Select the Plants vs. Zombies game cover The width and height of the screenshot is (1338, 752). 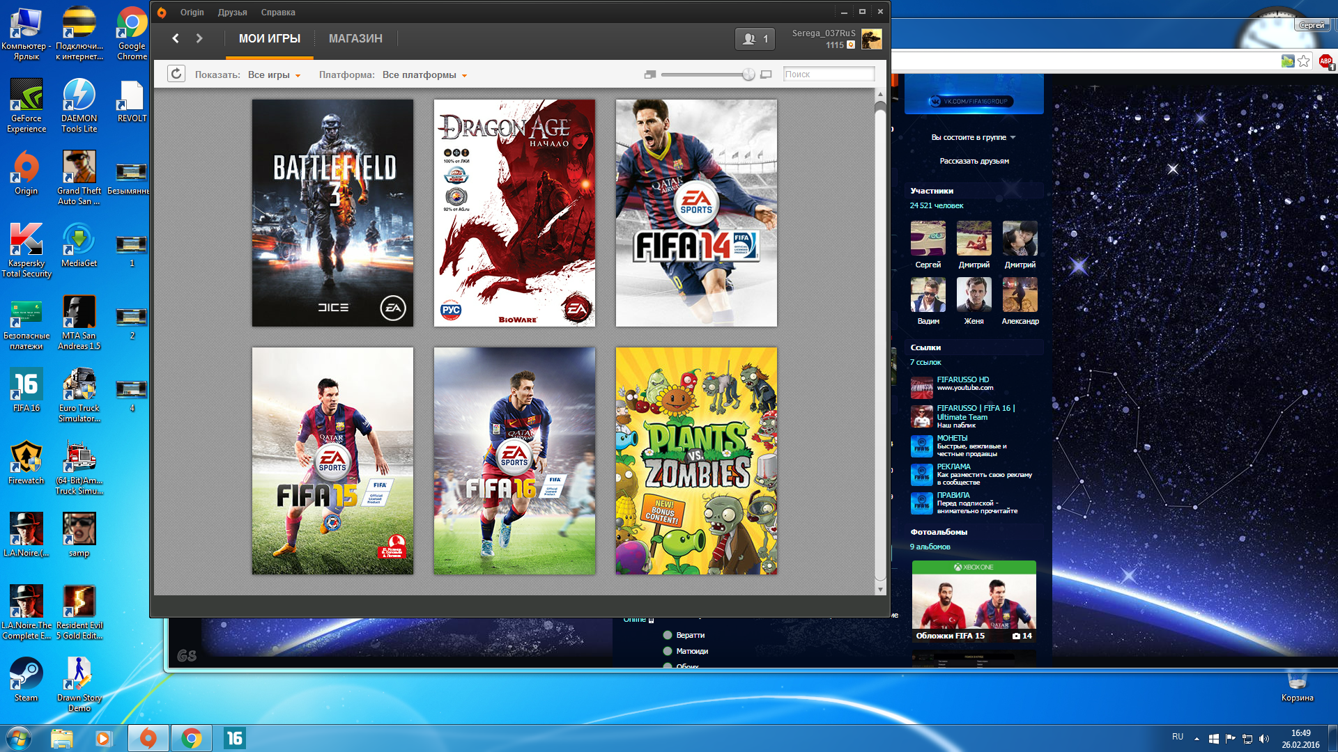click(696, 461)
